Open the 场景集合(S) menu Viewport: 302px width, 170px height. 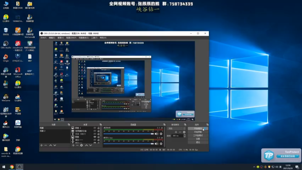83,38
